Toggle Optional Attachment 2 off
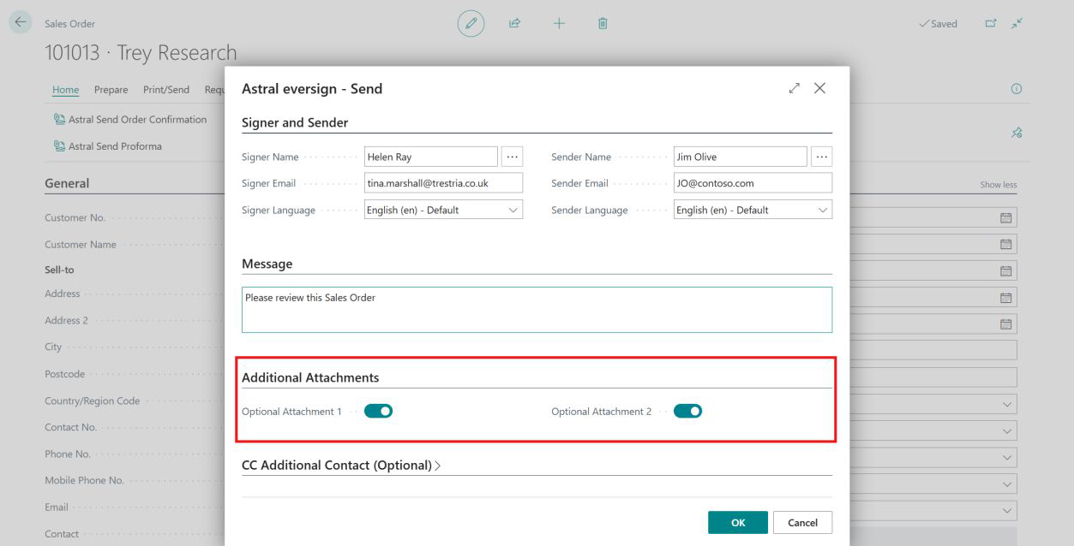 (687, 411)
